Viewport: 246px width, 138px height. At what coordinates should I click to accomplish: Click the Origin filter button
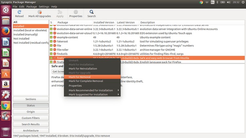pos(31,112)
